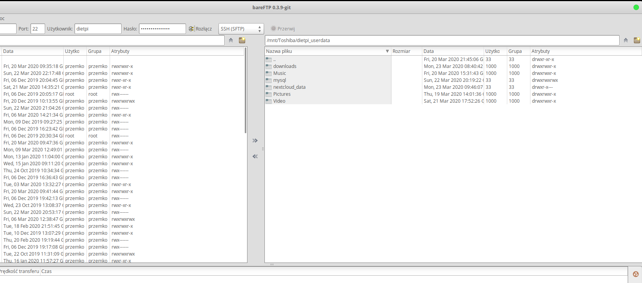Click the Użytkownik field containing dietpi
This screenshot has height=283, width=642.
tap(98, 29)
